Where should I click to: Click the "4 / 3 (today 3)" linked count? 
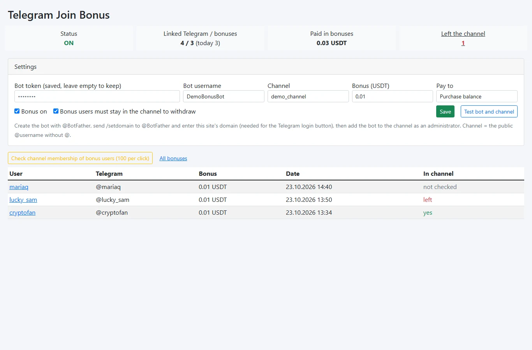point(200,43)
